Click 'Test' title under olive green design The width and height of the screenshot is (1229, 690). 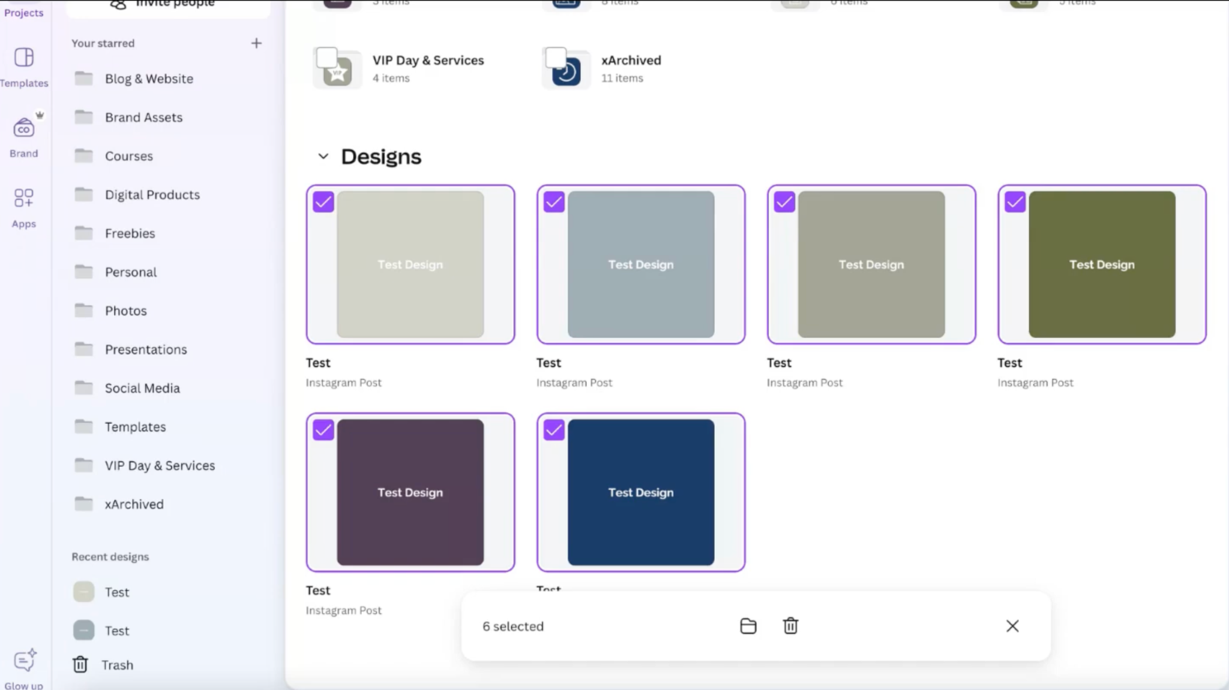[x=1009, y=363]
